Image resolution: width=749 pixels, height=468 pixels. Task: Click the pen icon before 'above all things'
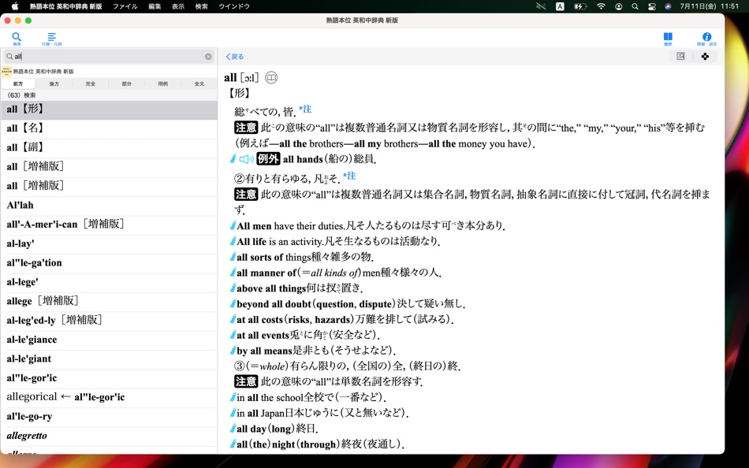(x=233, y=288)
